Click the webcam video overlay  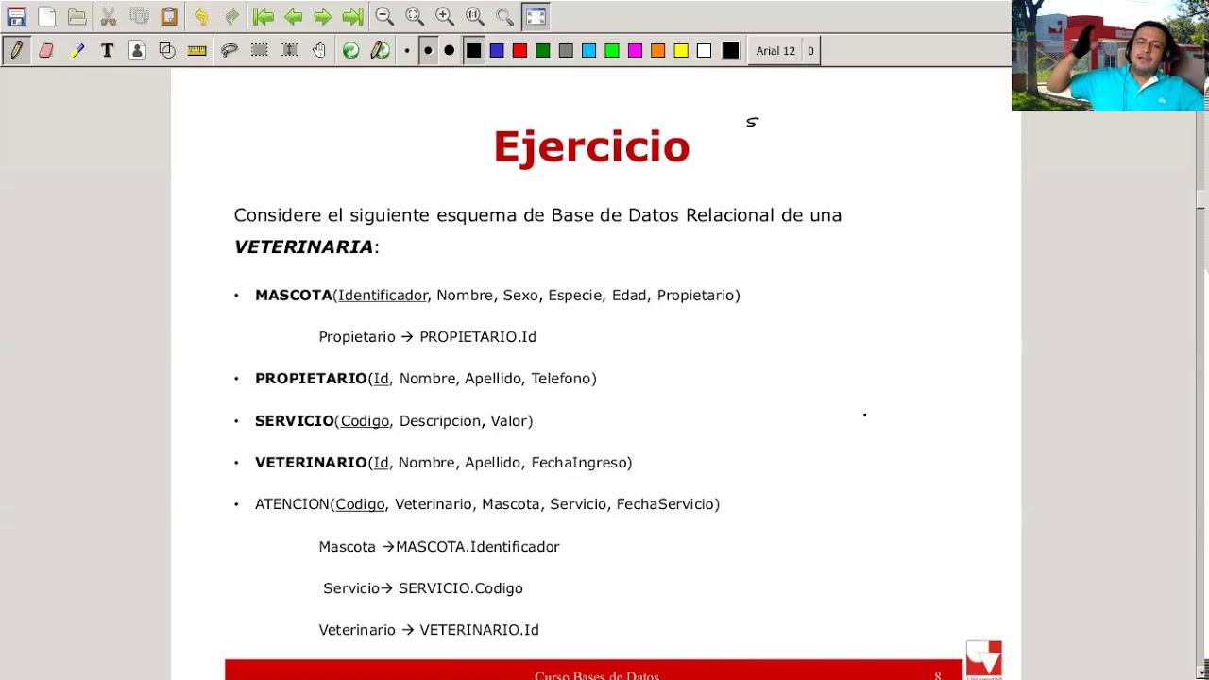(1110, 56)
